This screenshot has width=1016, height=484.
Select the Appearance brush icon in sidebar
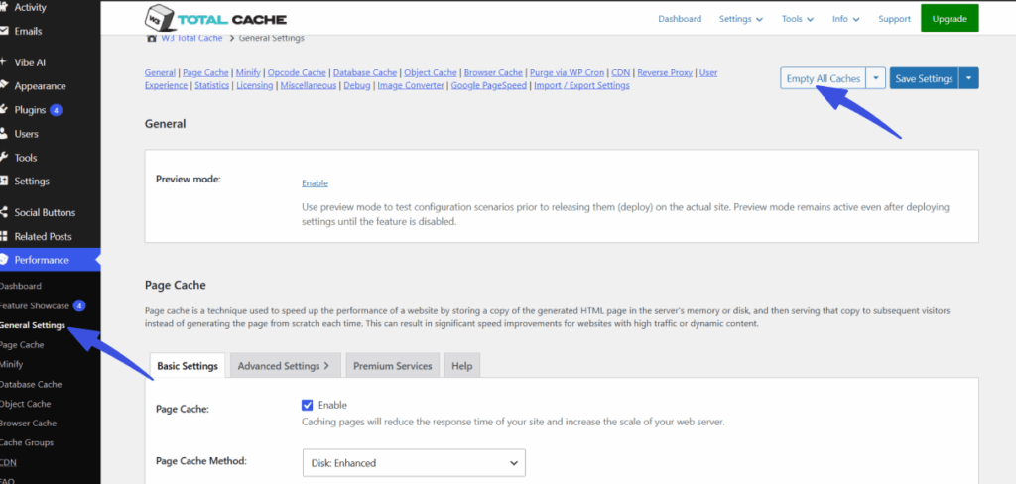(4, 86)
